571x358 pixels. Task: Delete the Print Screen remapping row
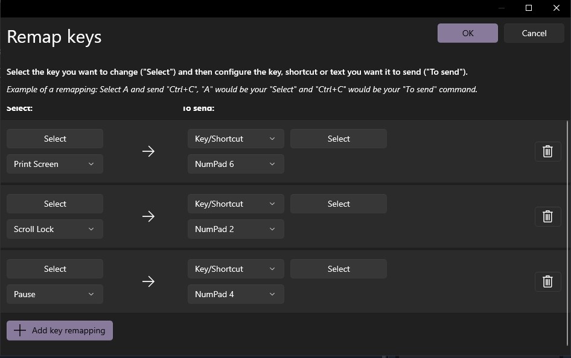(x=547, y=151)
